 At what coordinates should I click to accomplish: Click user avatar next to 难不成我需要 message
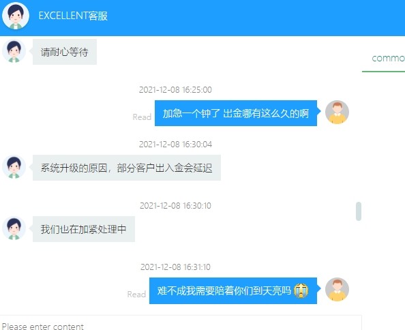(x=337, y=290)
